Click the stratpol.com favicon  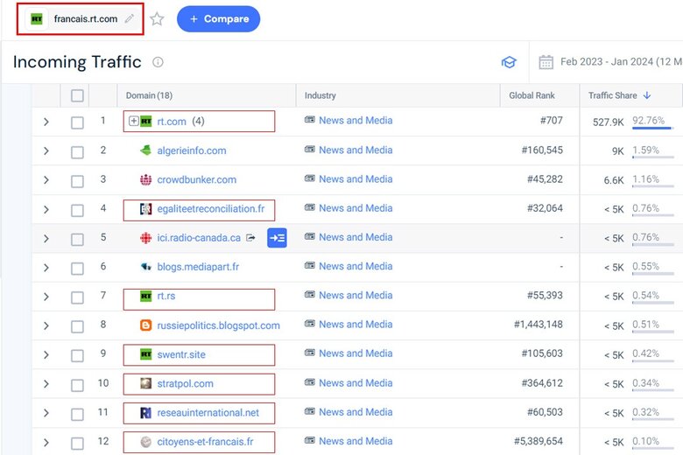146,383
